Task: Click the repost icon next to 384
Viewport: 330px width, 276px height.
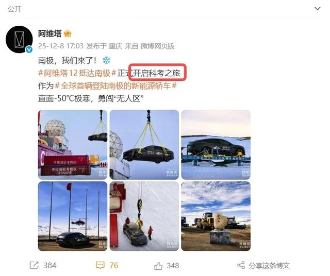Action: (34, 265)
